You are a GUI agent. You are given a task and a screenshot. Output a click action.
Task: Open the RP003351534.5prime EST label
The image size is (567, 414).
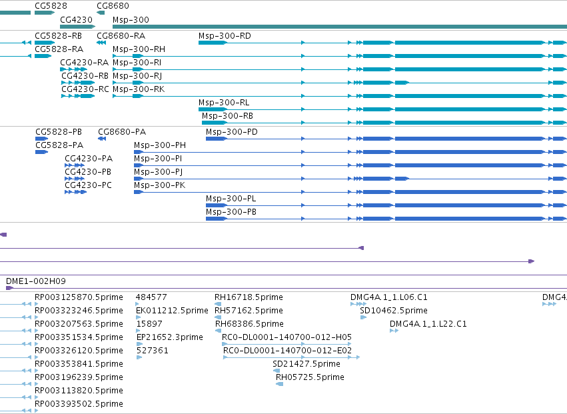coord(79,337)
